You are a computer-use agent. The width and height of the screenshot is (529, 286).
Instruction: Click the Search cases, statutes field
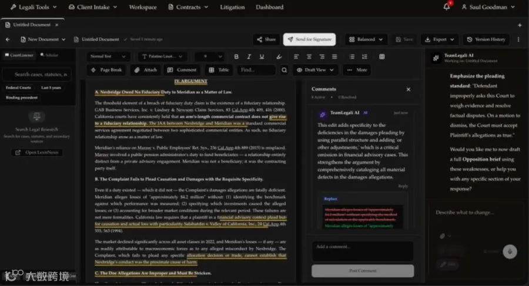click(x=37, y=75)
